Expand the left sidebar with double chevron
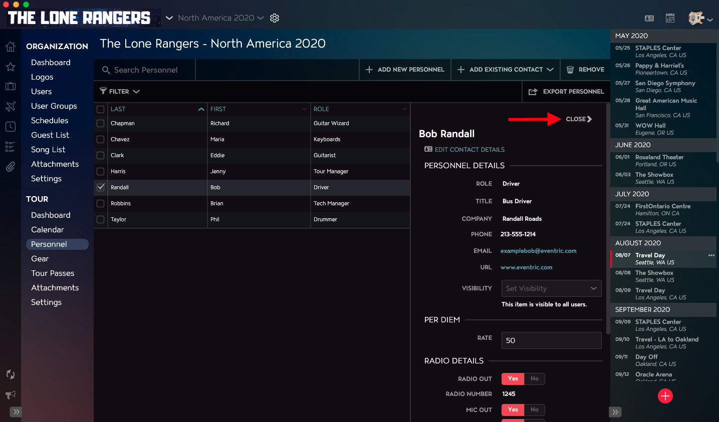719x422 pixels. (17, 412)
